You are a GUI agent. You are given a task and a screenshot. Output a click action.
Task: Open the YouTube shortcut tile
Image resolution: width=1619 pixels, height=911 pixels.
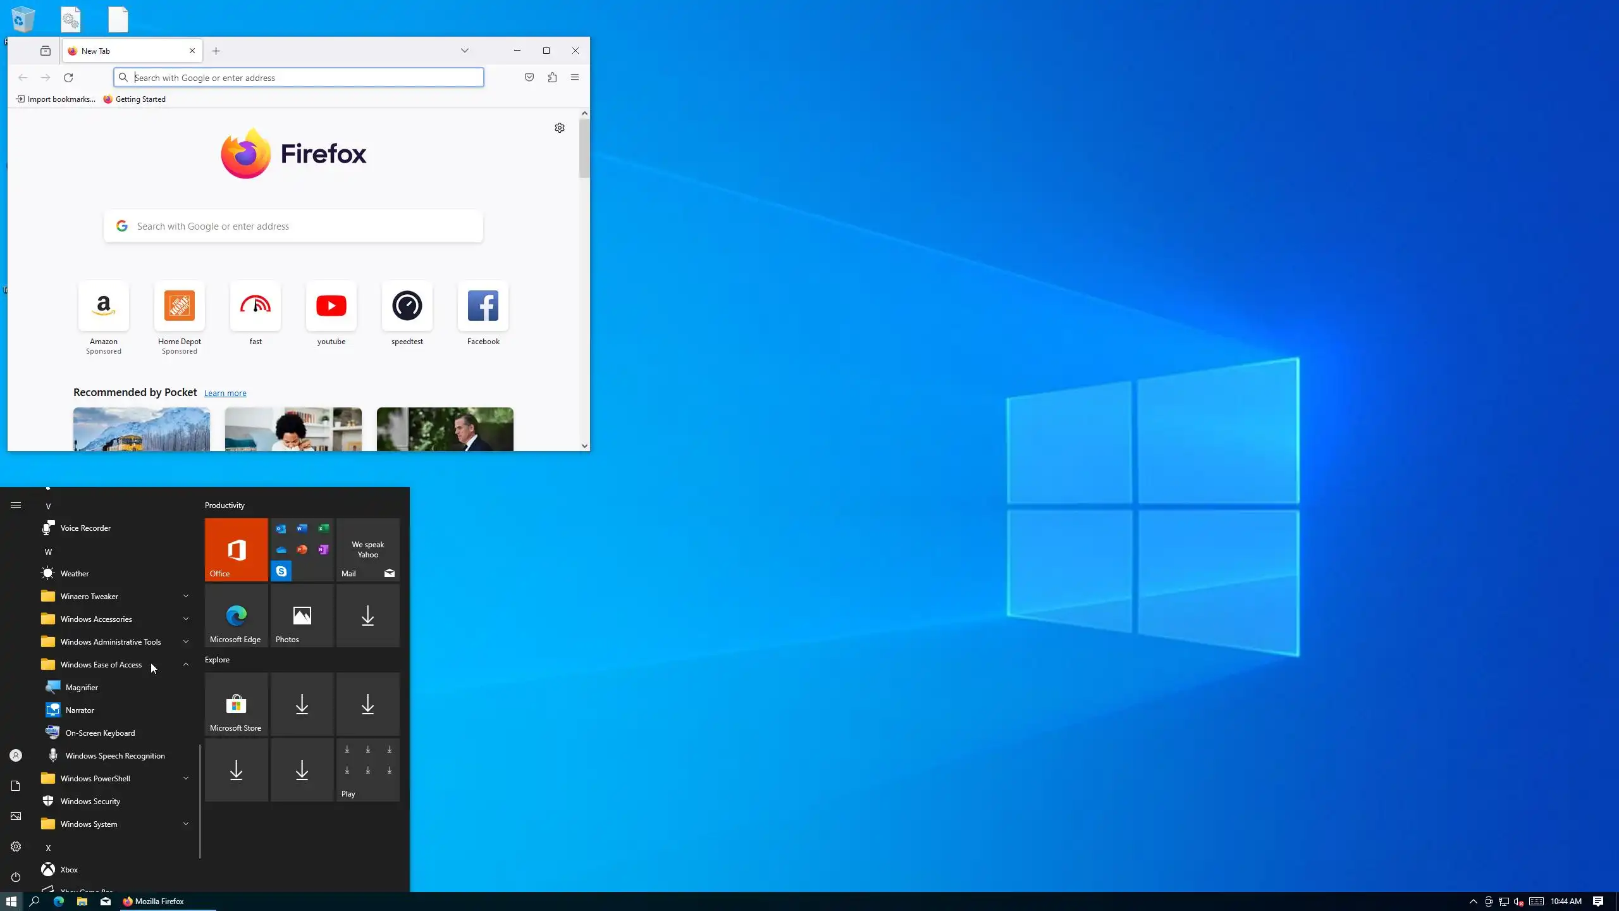(x=331, y=306)
